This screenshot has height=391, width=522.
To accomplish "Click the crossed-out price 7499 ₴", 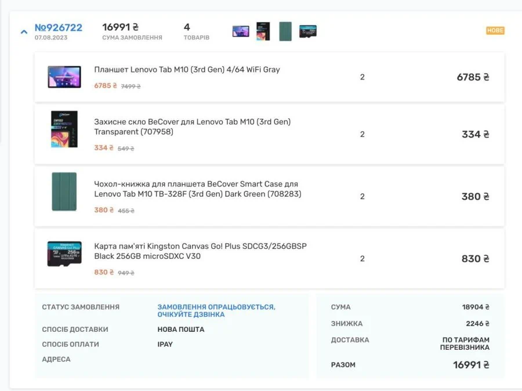I will (x=131, y=86).
